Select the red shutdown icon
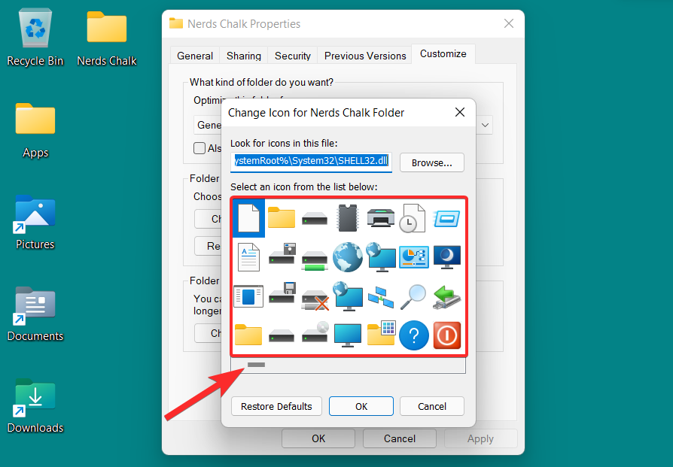The image size is (673, 467). coord(446,335)
